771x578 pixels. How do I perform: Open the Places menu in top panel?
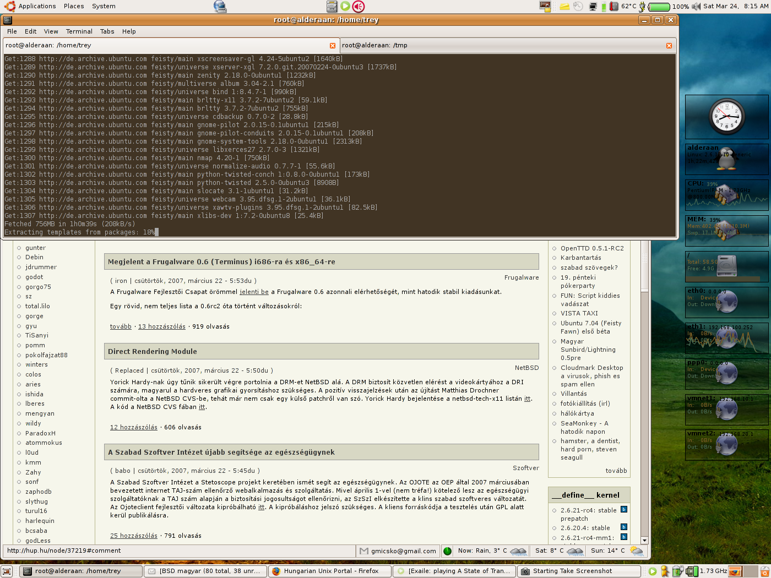[x=74, y=6]
